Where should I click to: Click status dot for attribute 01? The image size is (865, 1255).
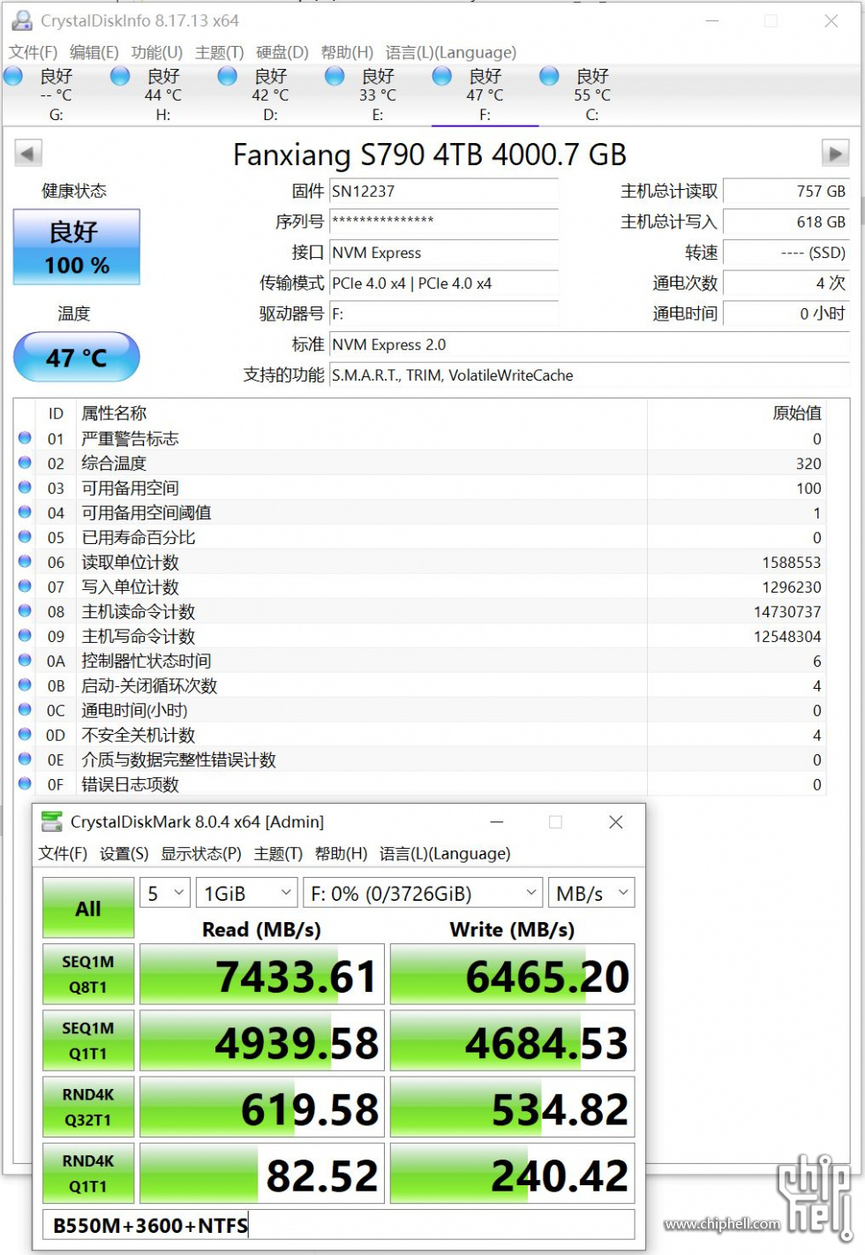25,438
